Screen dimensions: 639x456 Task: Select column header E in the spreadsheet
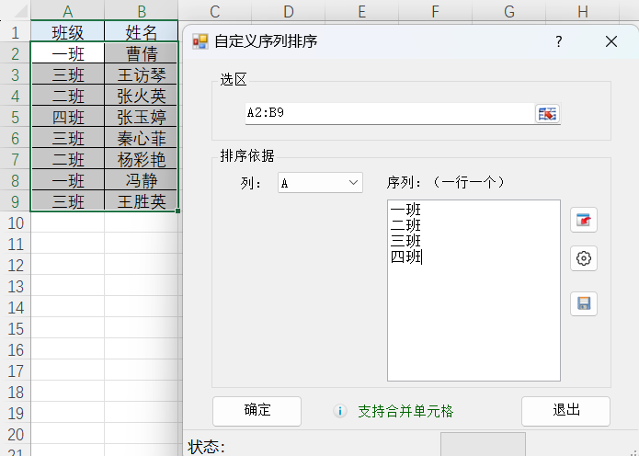tap(362, 11)
